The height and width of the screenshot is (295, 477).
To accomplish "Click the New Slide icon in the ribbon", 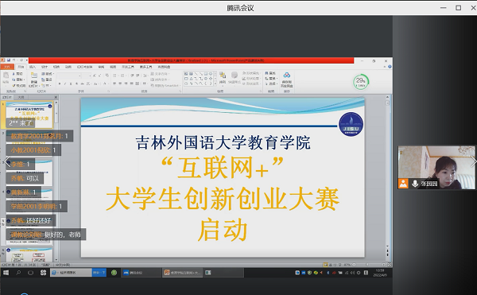I will click(x=34, y=76).
